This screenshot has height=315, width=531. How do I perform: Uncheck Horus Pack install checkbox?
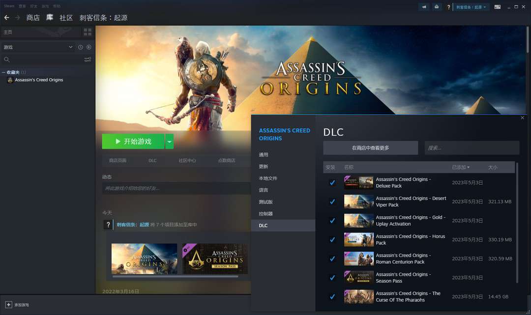click(x=332, y=239)
